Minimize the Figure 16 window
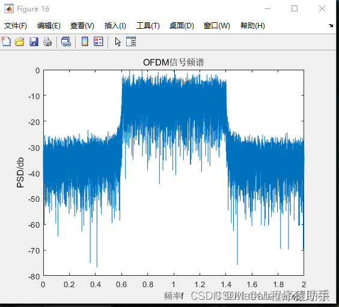Viewport: 339px width, 307px height. (x=267, y=8)
